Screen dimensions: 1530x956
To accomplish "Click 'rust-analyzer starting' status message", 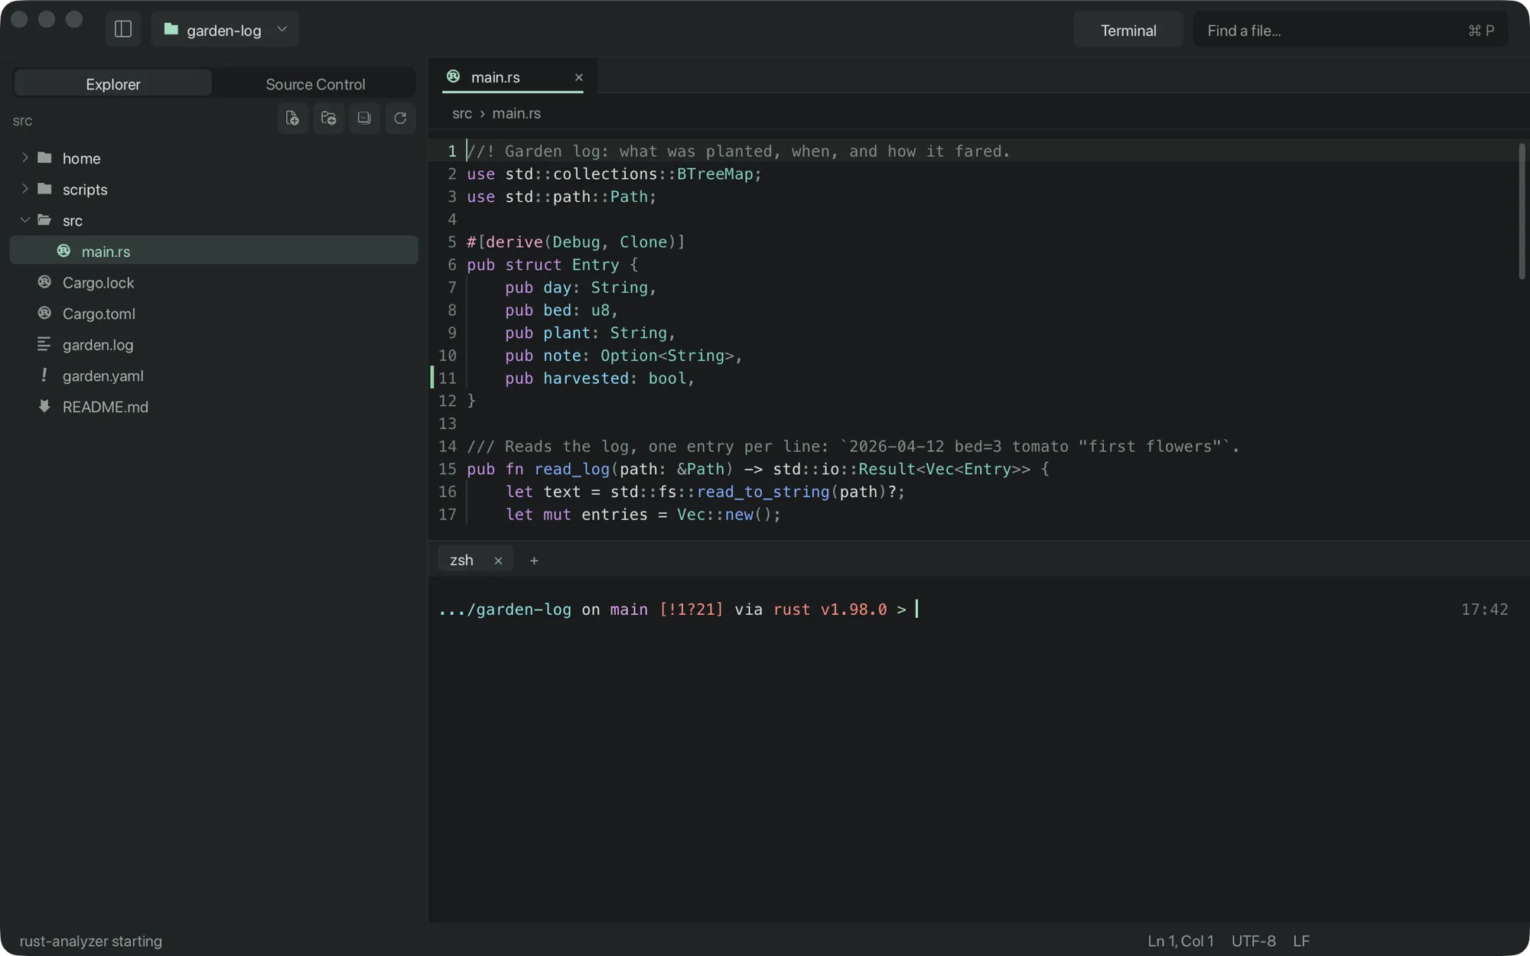I will pyautogui.click(x=91, y=941).
